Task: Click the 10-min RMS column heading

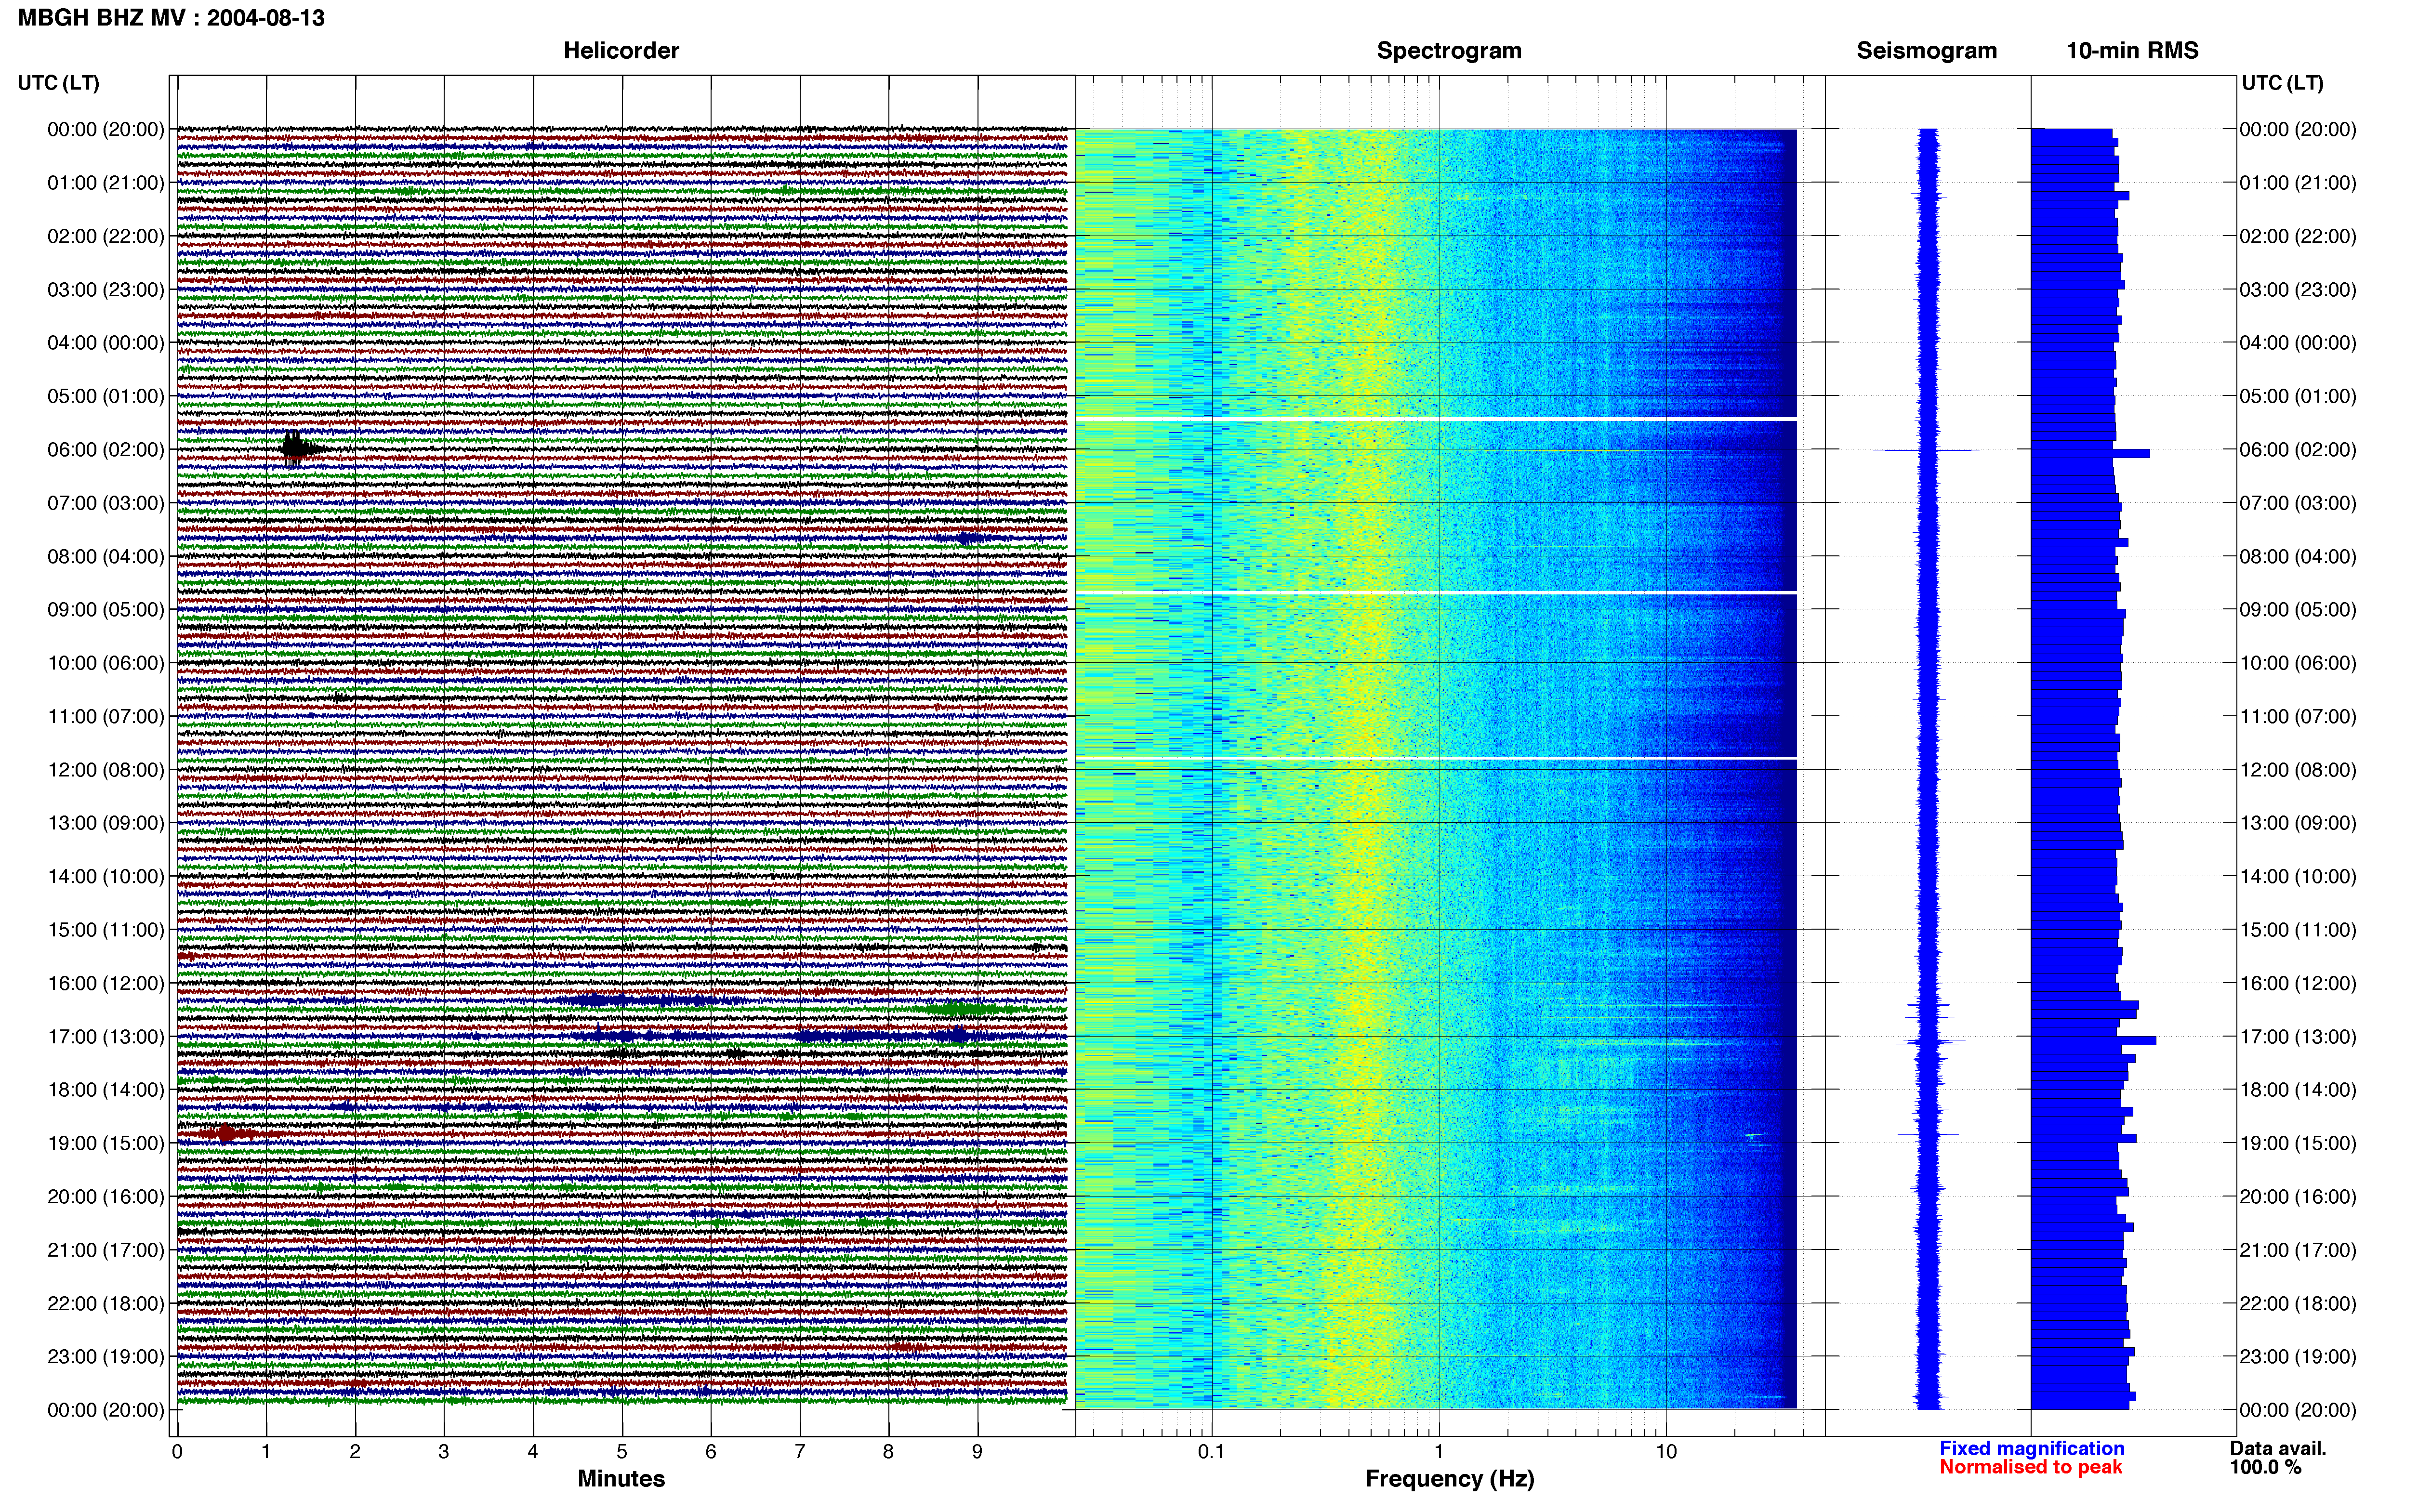Action: click(2132, 51)
